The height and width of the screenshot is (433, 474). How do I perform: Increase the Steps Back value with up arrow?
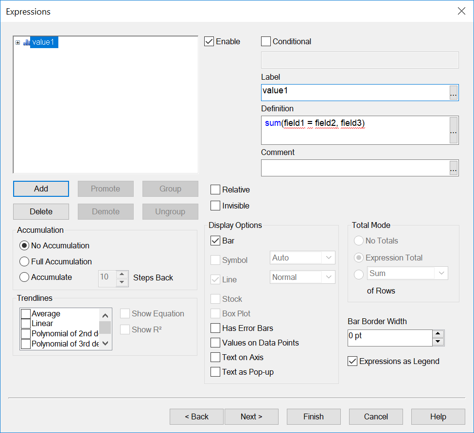pyautogui.click(x=122, y=274)
